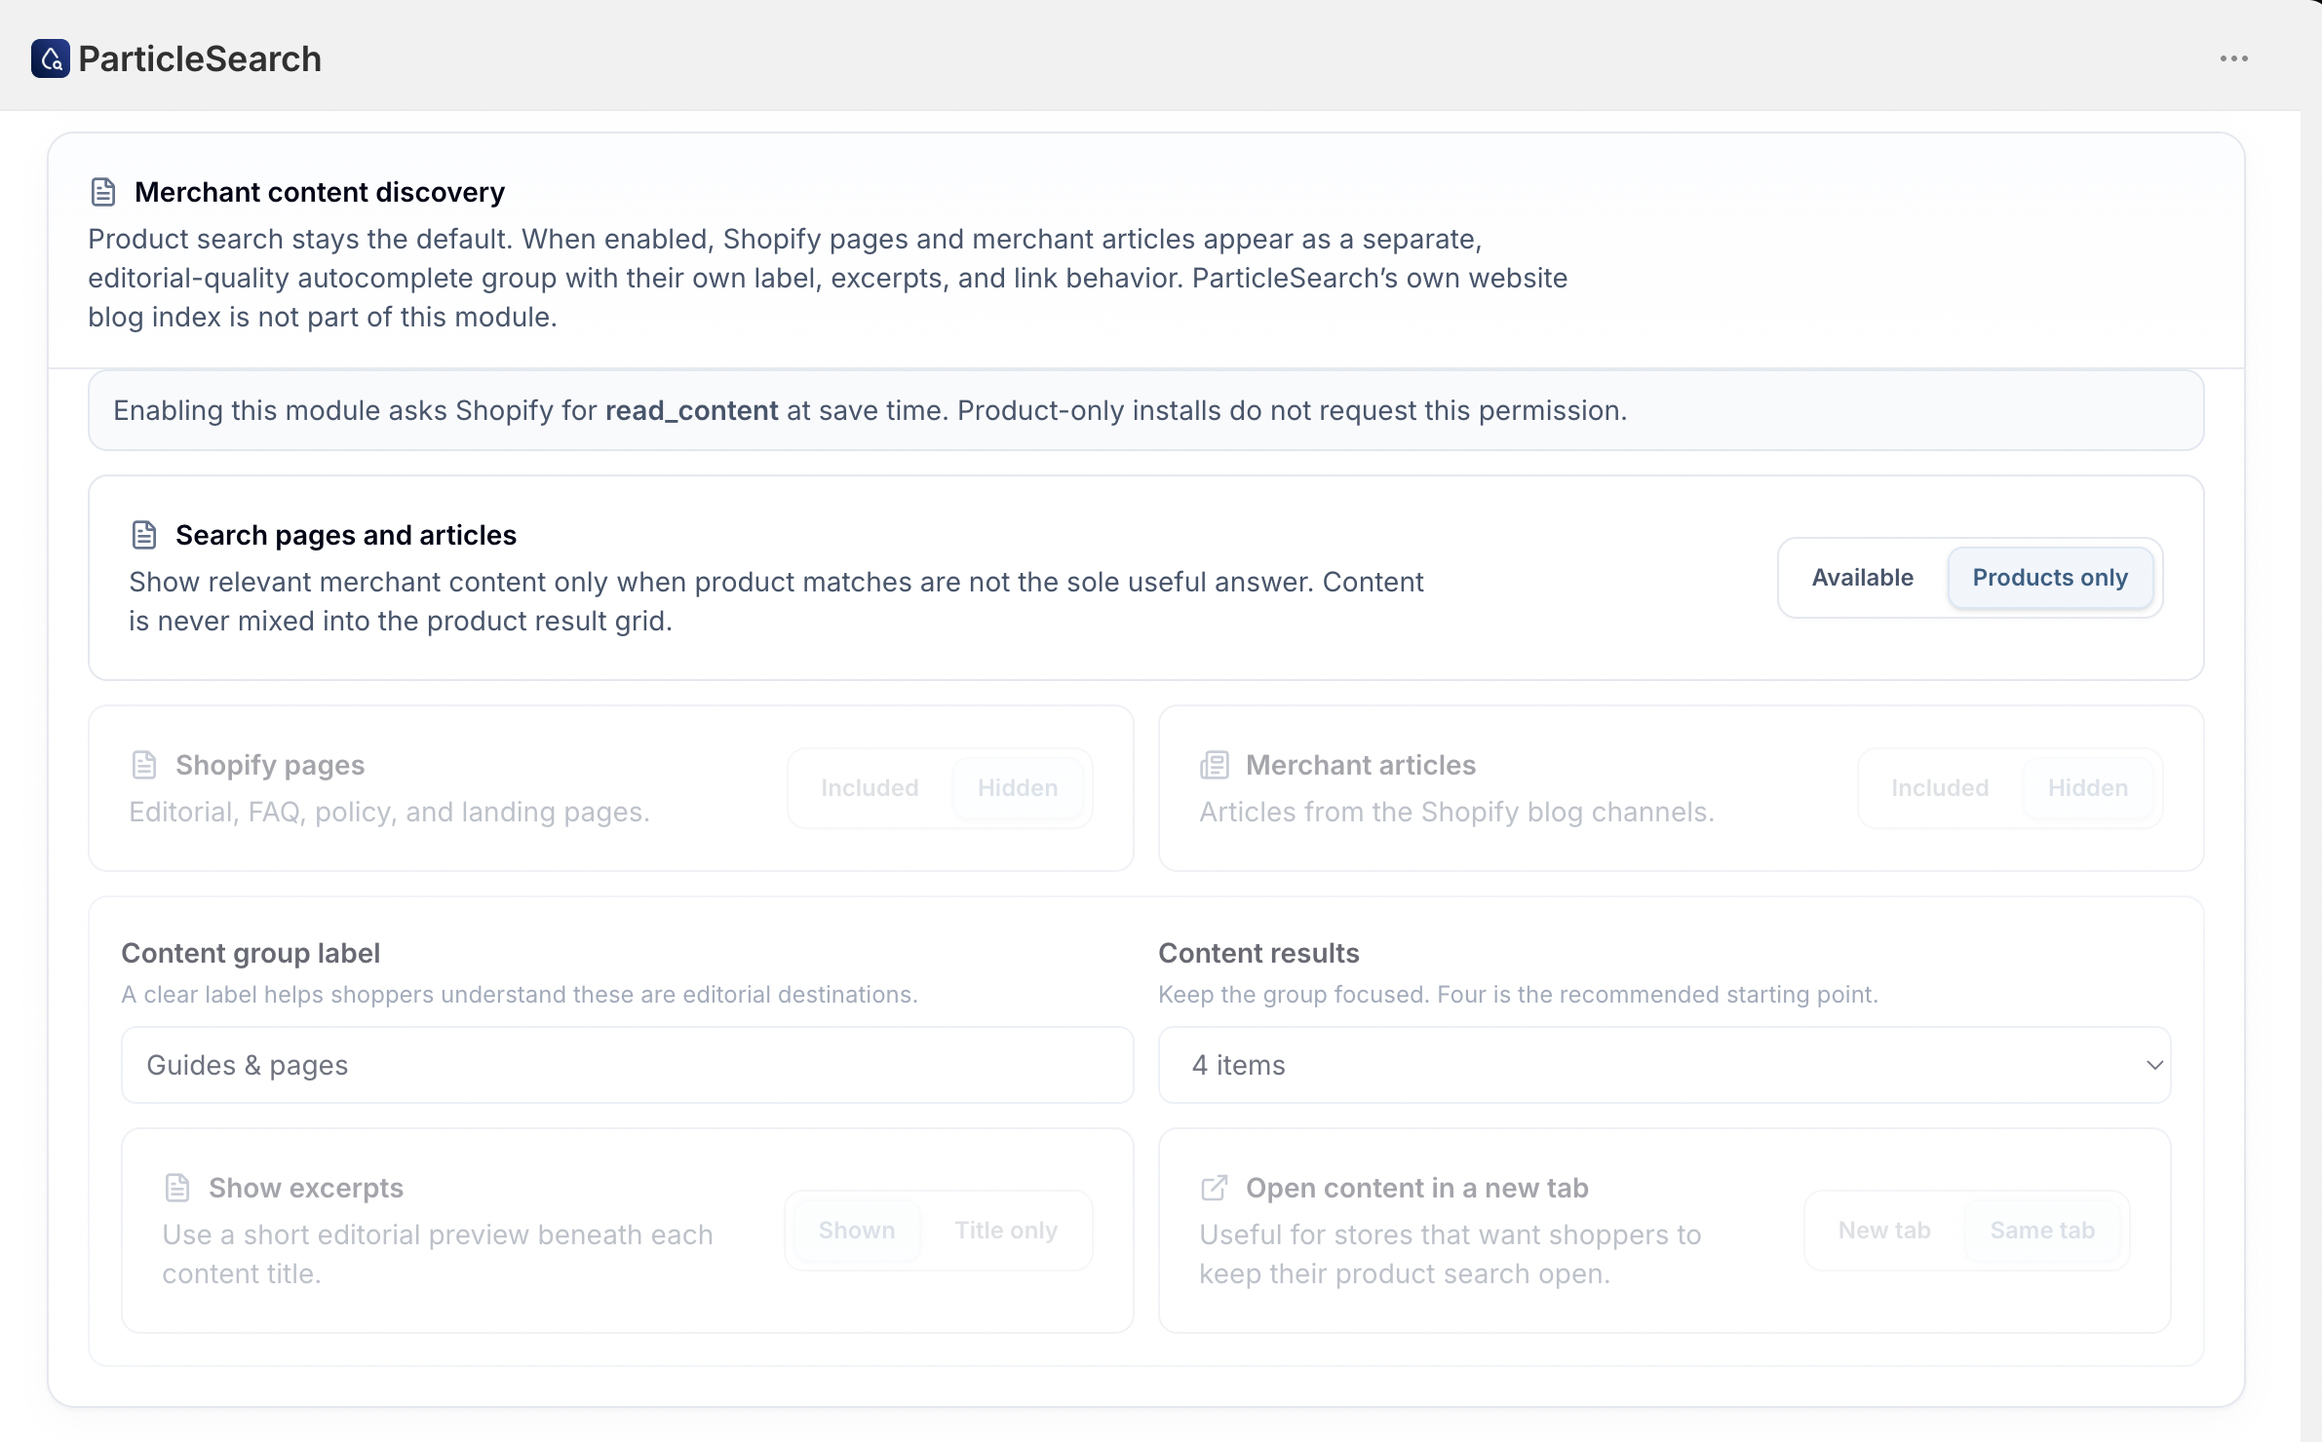Image resolution: width=2322 pixels, height=1442 pixels.
Task: Choose Included for Shopify pages
Action: point(870,788)
